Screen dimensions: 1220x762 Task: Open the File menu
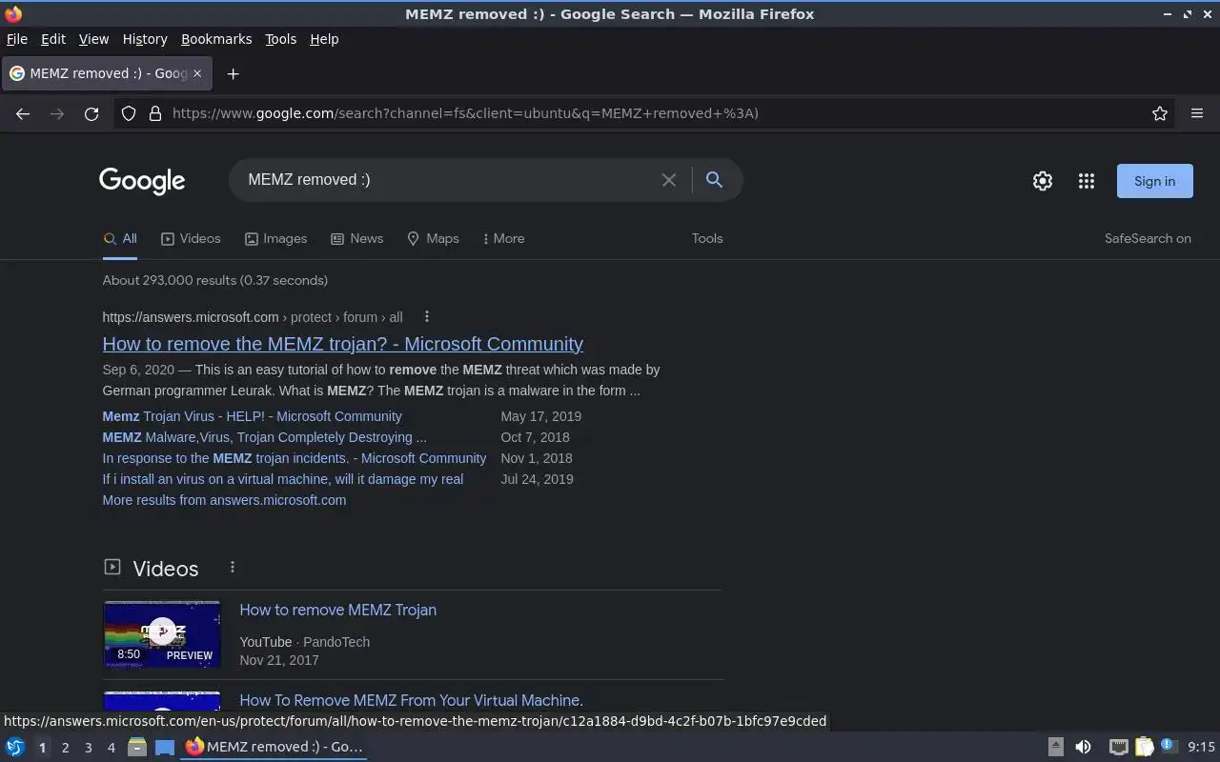[x=16, y=39]
